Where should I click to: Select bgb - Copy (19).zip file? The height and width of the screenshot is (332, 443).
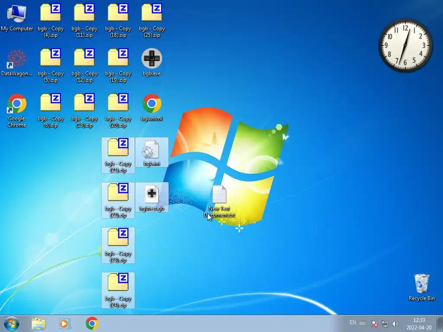coord(118,66)
